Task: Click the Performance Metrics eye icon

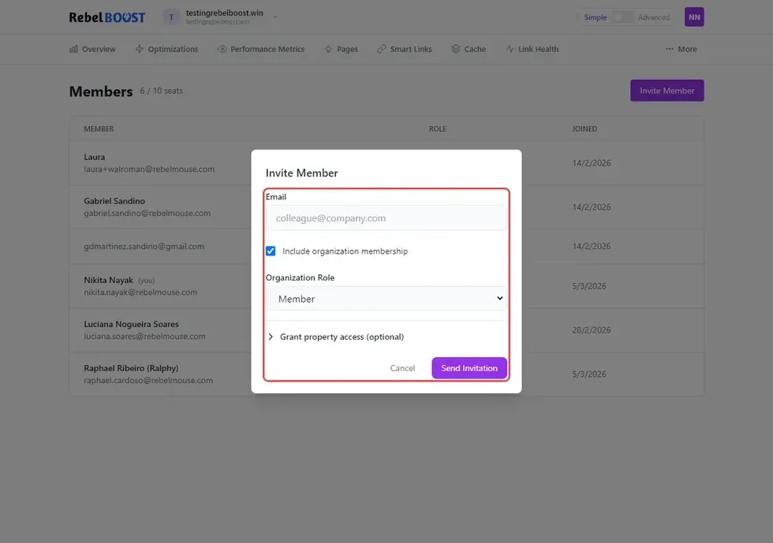Action: pyautogui.click(x=222, y=49)
